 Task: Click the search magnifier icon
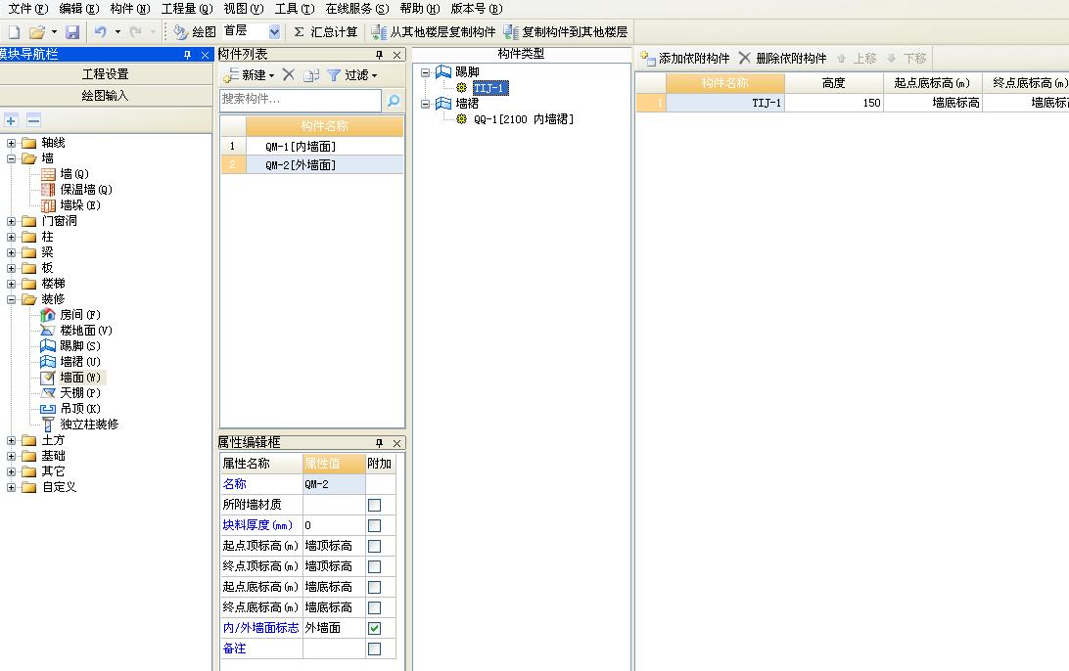click(x=394, y=101)
